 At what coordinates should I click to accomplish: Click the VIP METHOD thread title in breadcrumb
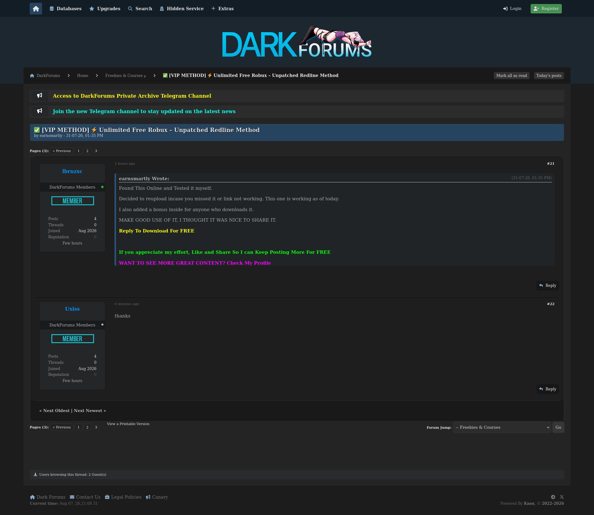coord(251,75)
